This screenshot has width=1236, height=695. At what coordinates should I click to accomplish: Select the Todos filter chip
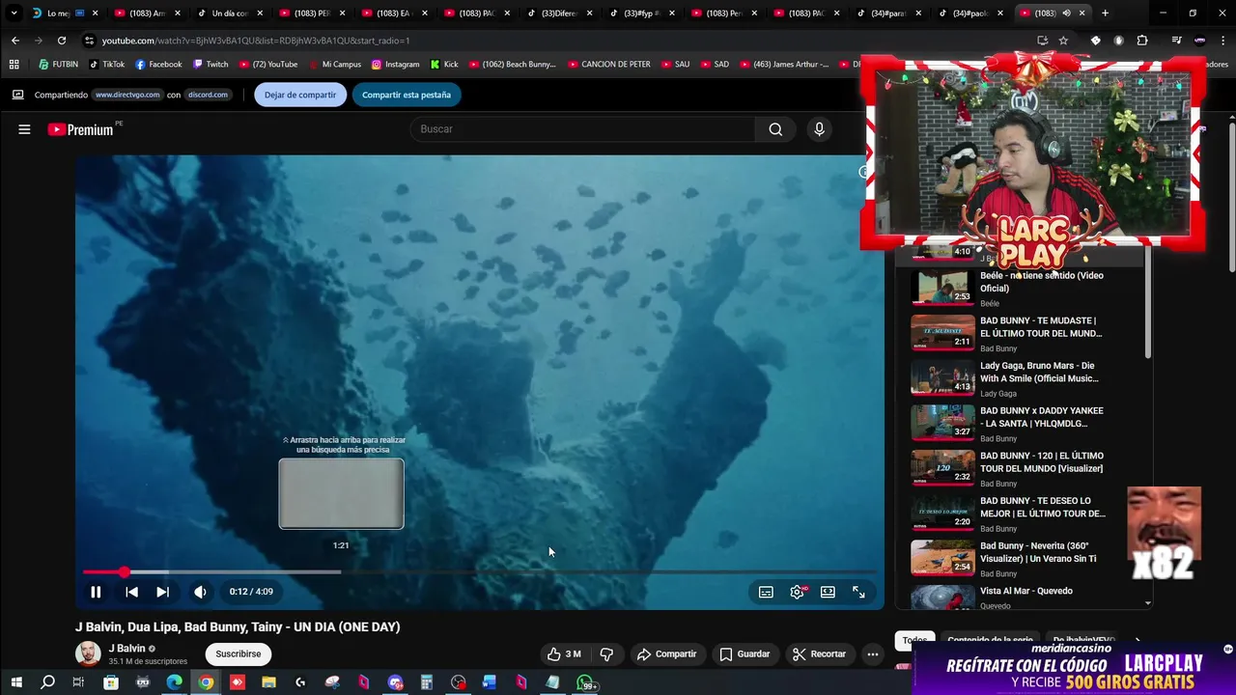coord(914,640)
